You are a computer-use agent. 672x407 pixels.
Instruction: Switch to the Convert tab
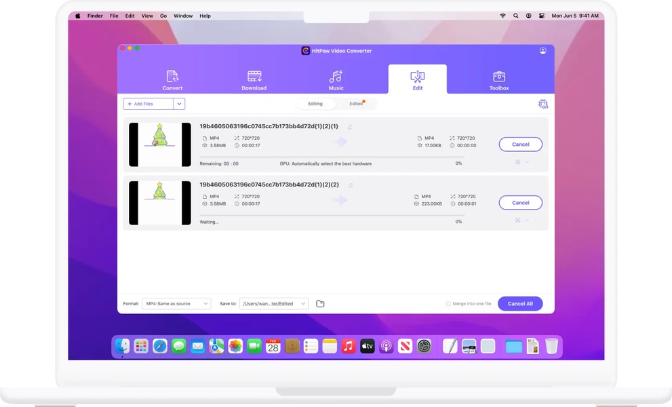coord(172,80)
